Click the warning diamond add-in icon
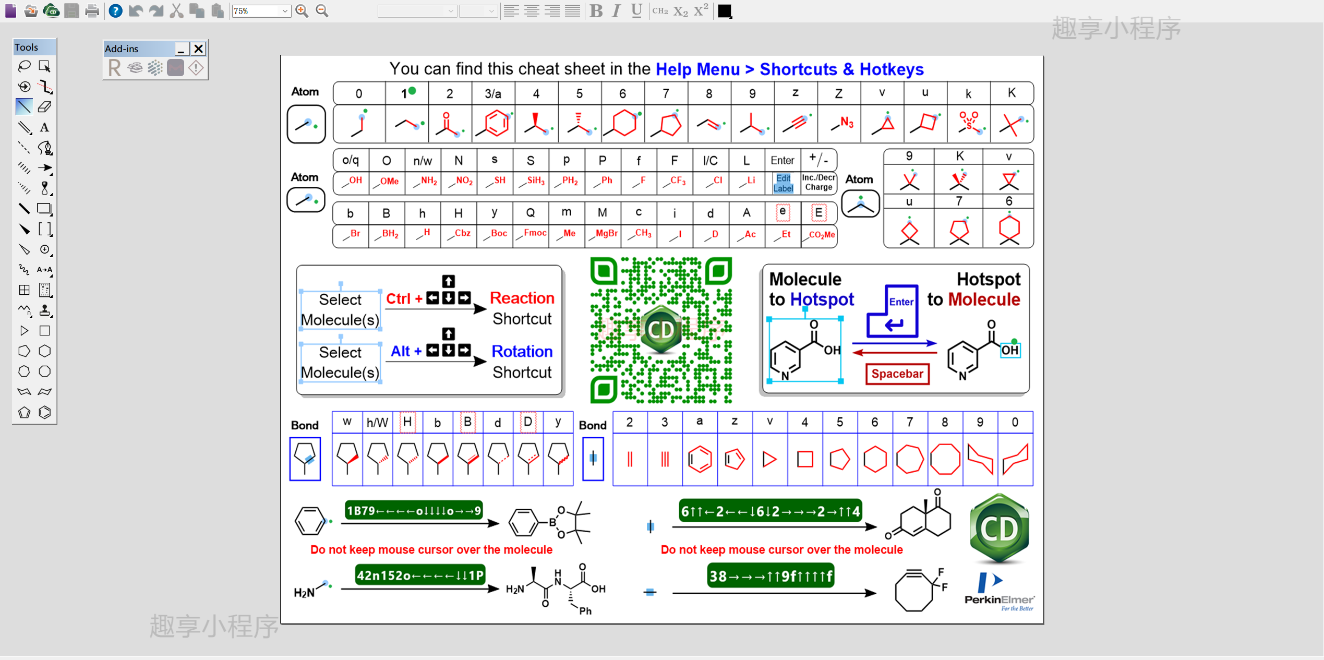 pyautogui.click(x=196, y=68)
